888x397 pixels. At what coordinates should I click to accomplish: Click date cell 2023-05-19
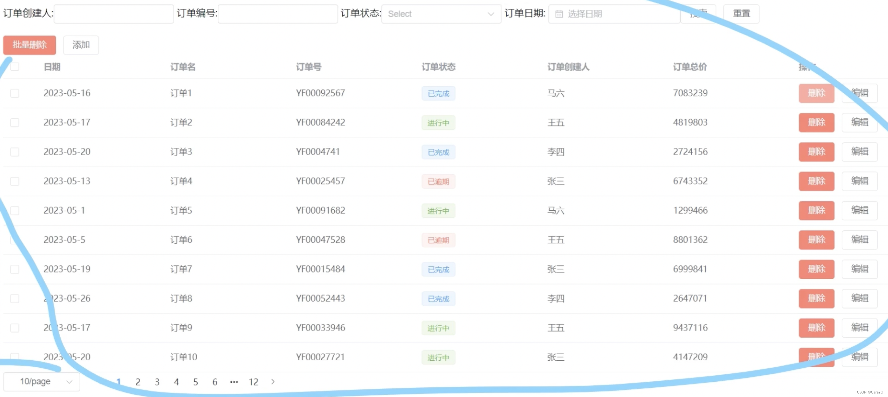67,269
